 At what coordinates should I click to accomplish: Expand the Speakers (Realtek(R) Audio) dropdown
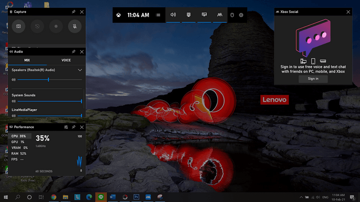pos(80,70)
